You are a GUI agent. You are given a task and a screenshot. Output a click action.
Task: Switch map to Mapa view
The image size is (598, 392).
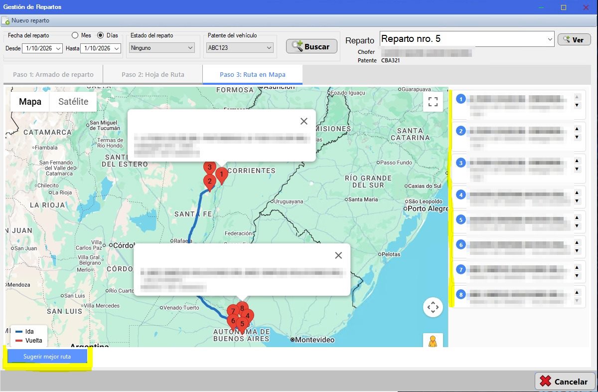[x=30, y=102]
